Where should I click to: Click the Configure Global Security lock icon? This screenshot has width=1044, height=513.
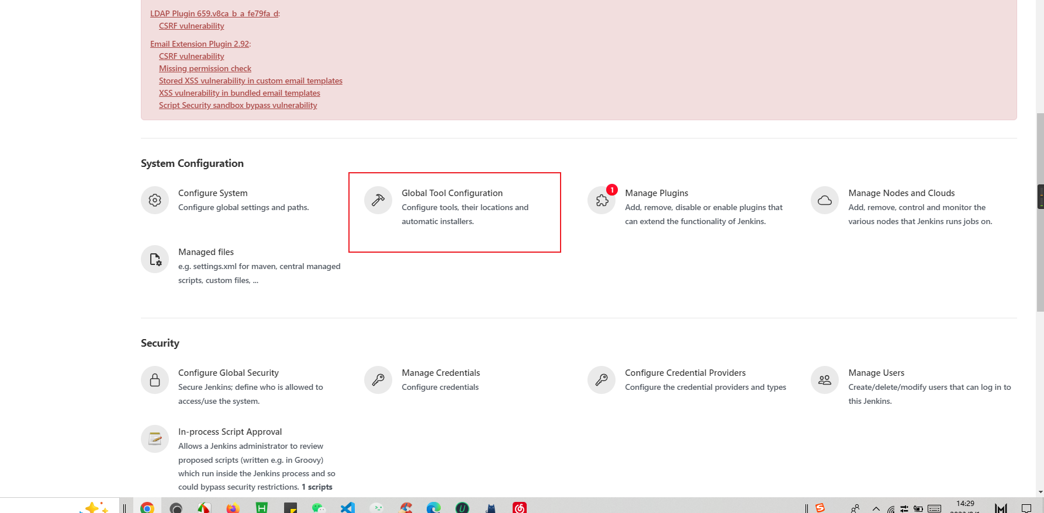pos(155,380)
